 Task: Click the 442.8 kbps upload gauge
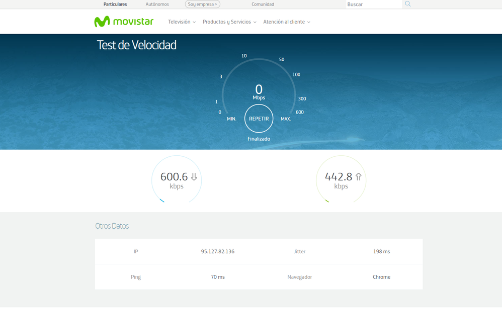click(x=341, y=180)
